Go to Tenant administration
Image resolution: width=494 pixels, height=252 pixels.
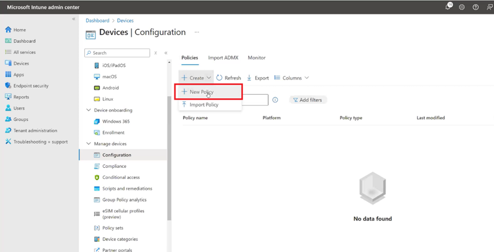click(35, 130)
